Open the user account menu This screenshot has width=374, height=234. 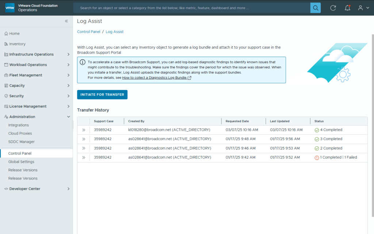click(363, 8)
